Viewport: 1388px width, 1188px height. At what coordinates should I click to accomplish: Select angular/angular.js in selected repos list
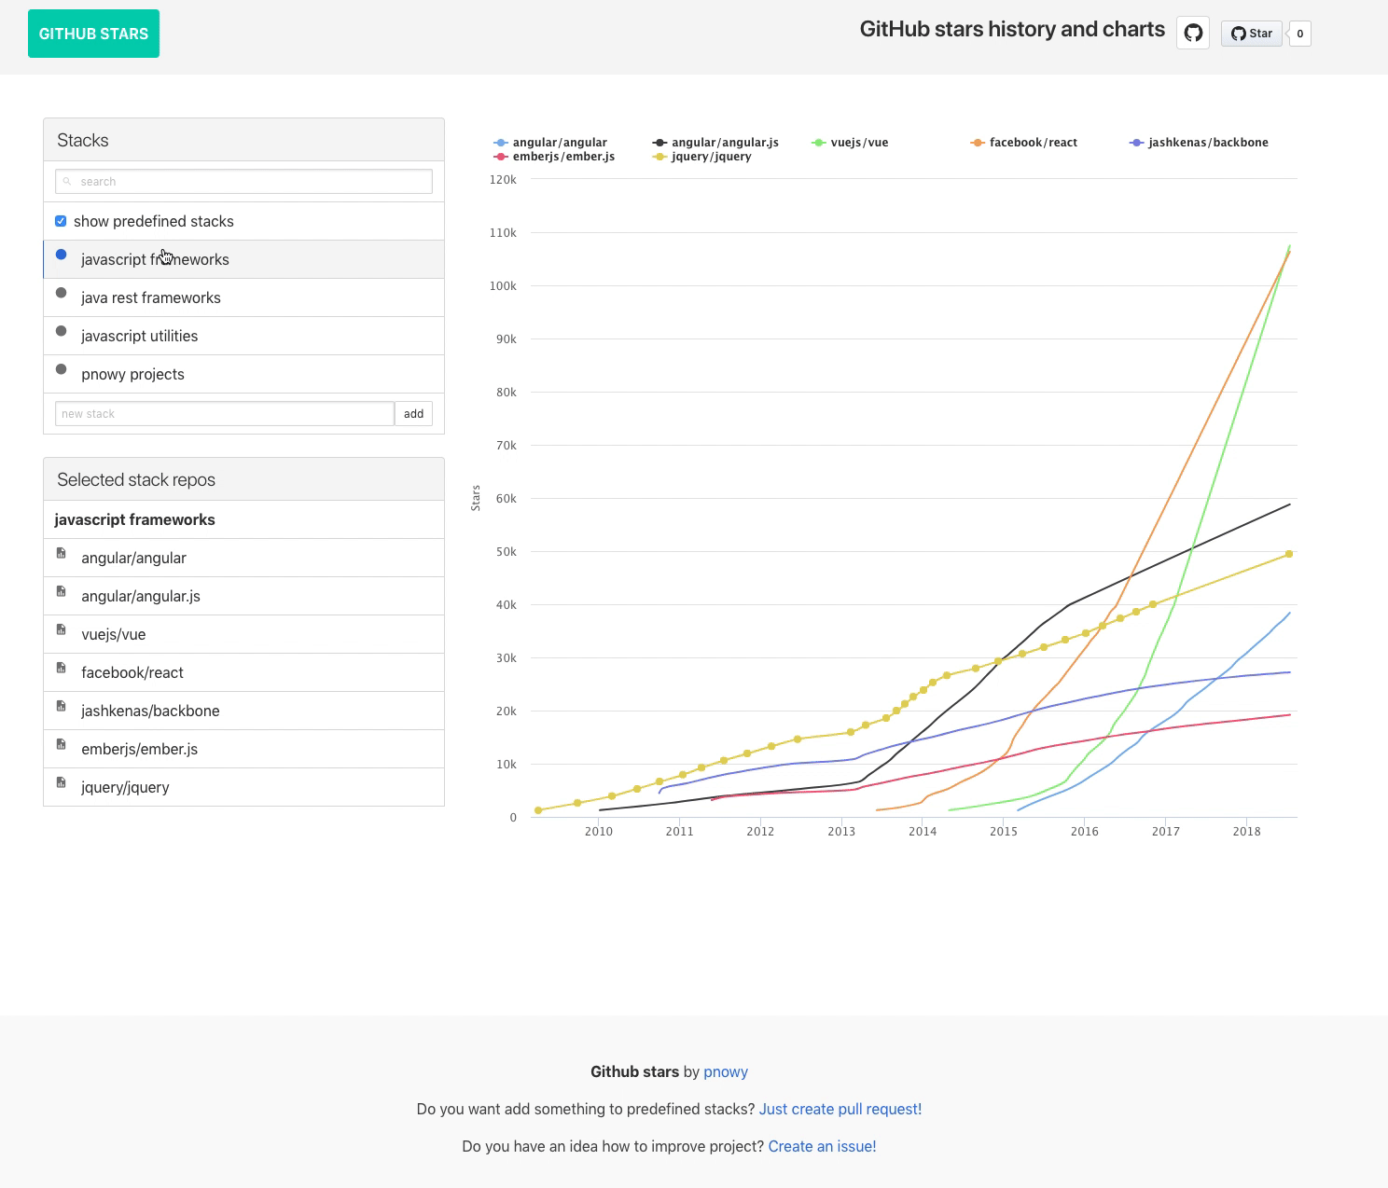pyautogui.click(x=243, y=596)
